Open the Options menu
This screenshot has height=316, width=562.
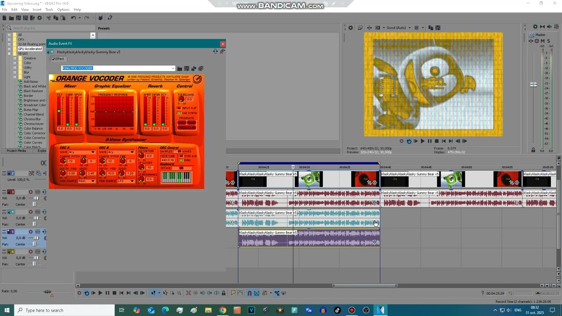tap(63, 10)
